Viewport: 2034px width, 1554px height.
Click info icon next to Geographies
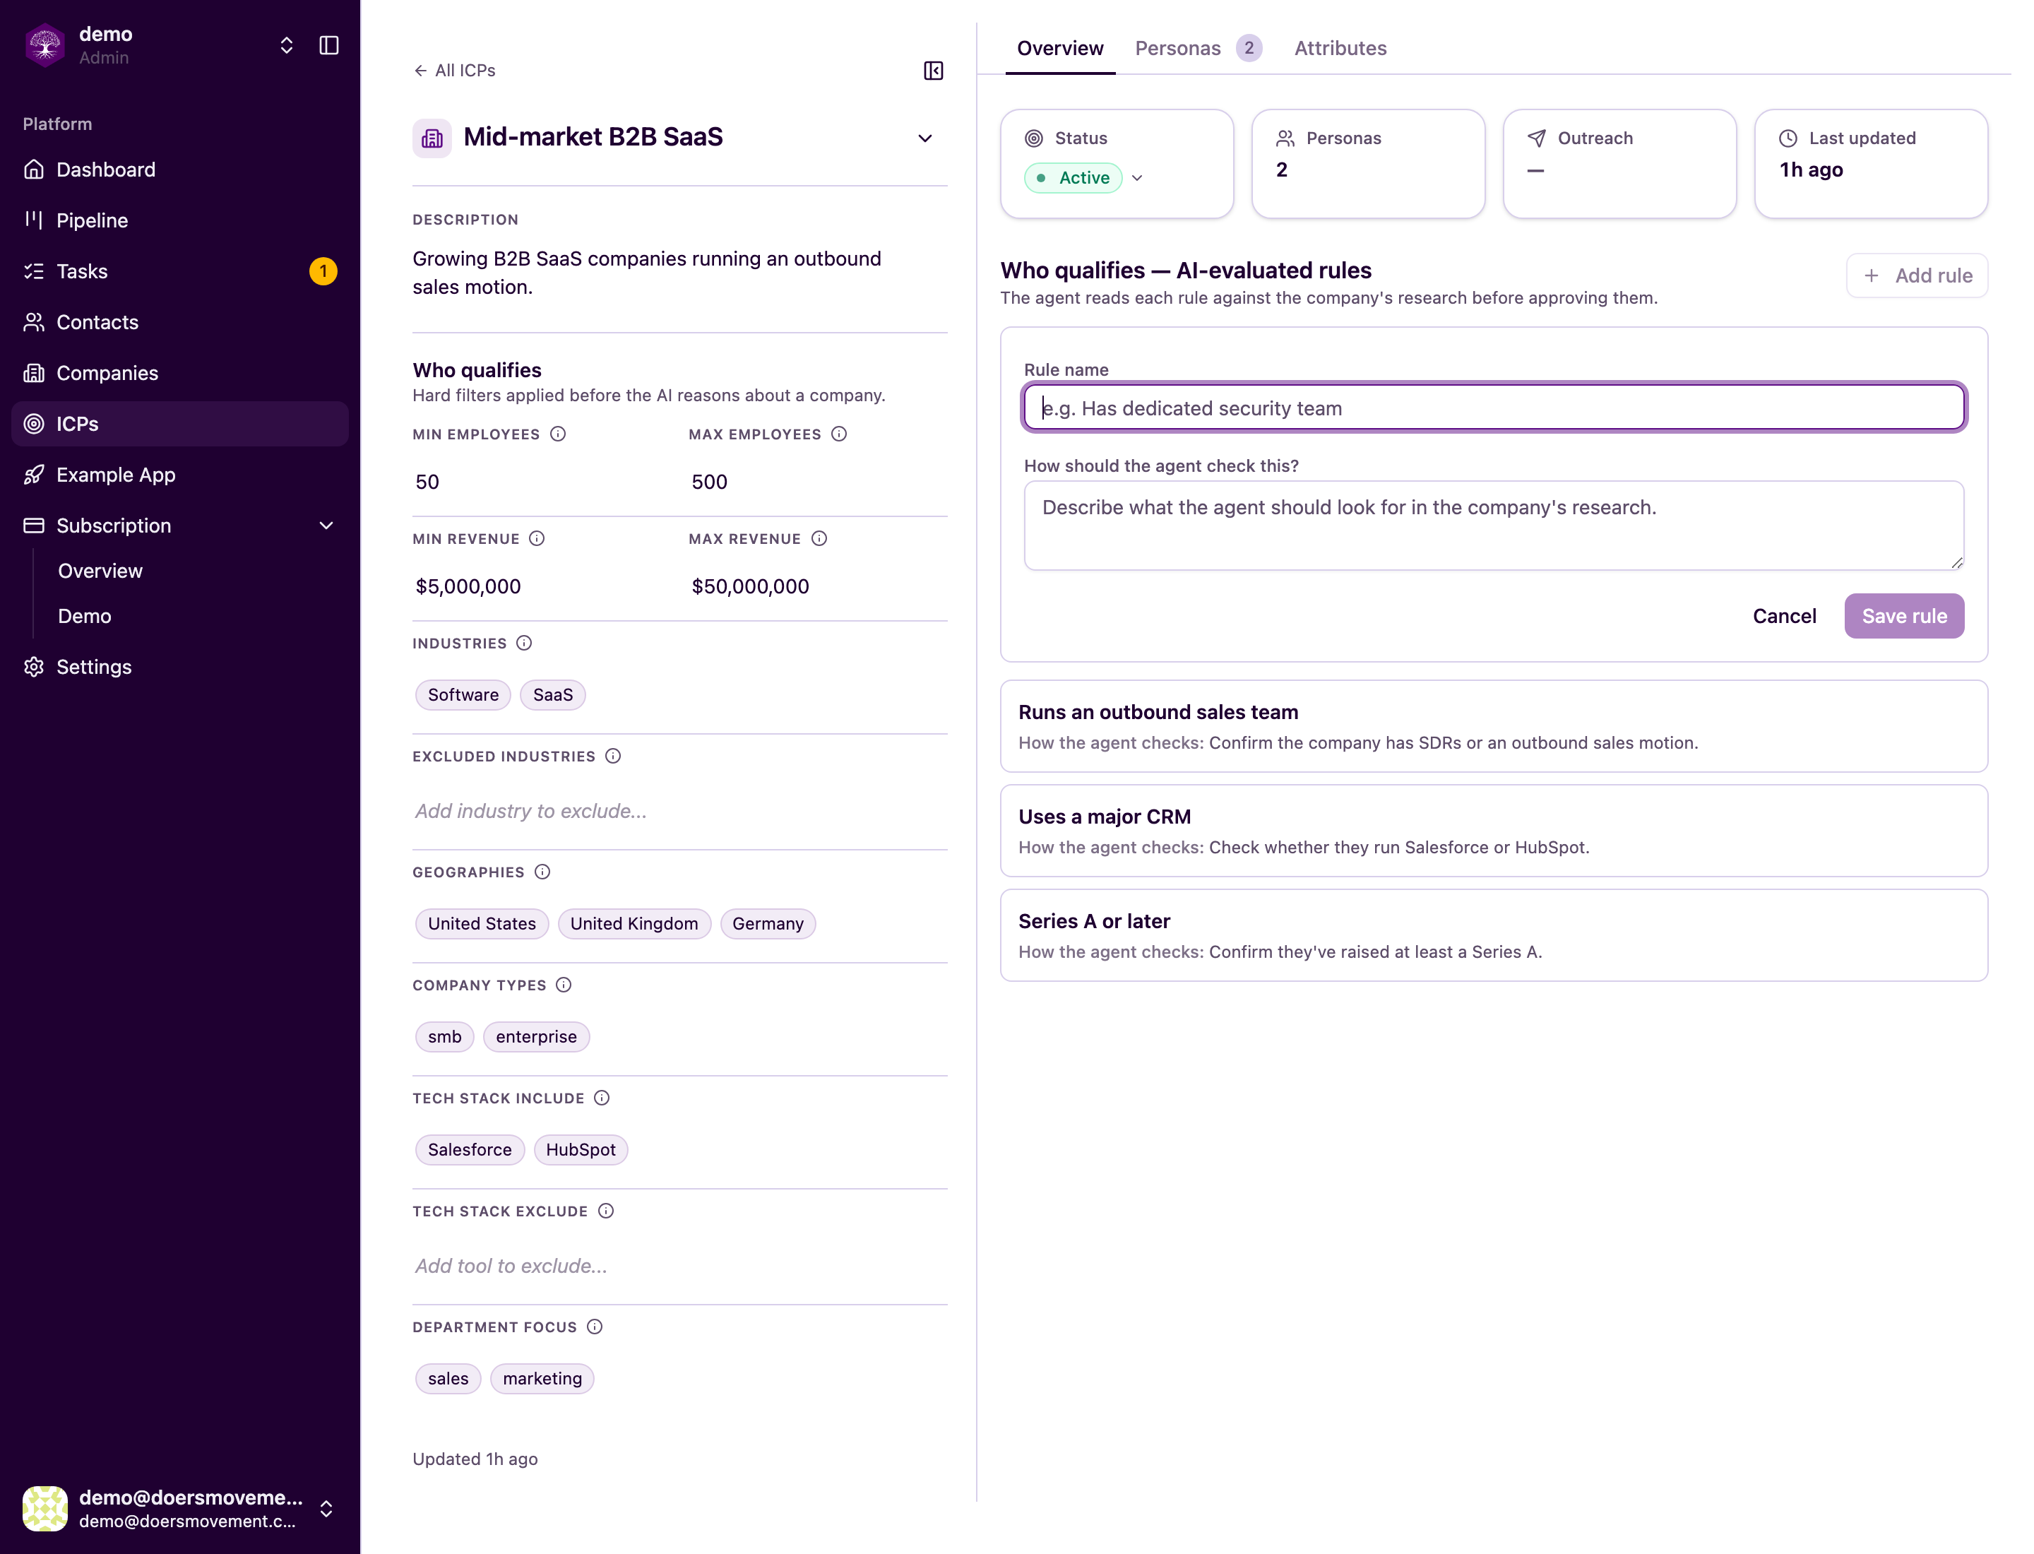pos(542,872)
